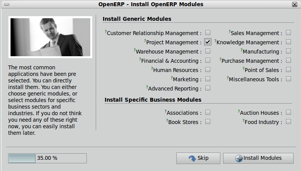Viewport: 301px width, 171px height.
Task: Click help mark beside Book Stores
Action: [167, 121]
